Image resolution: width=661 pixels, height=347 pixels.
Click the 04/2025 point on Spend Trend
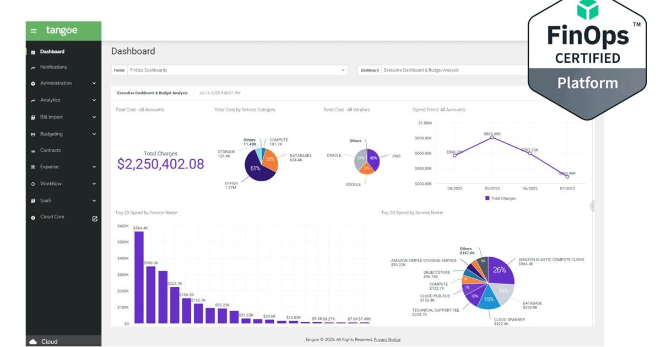[x=454, y=156]
